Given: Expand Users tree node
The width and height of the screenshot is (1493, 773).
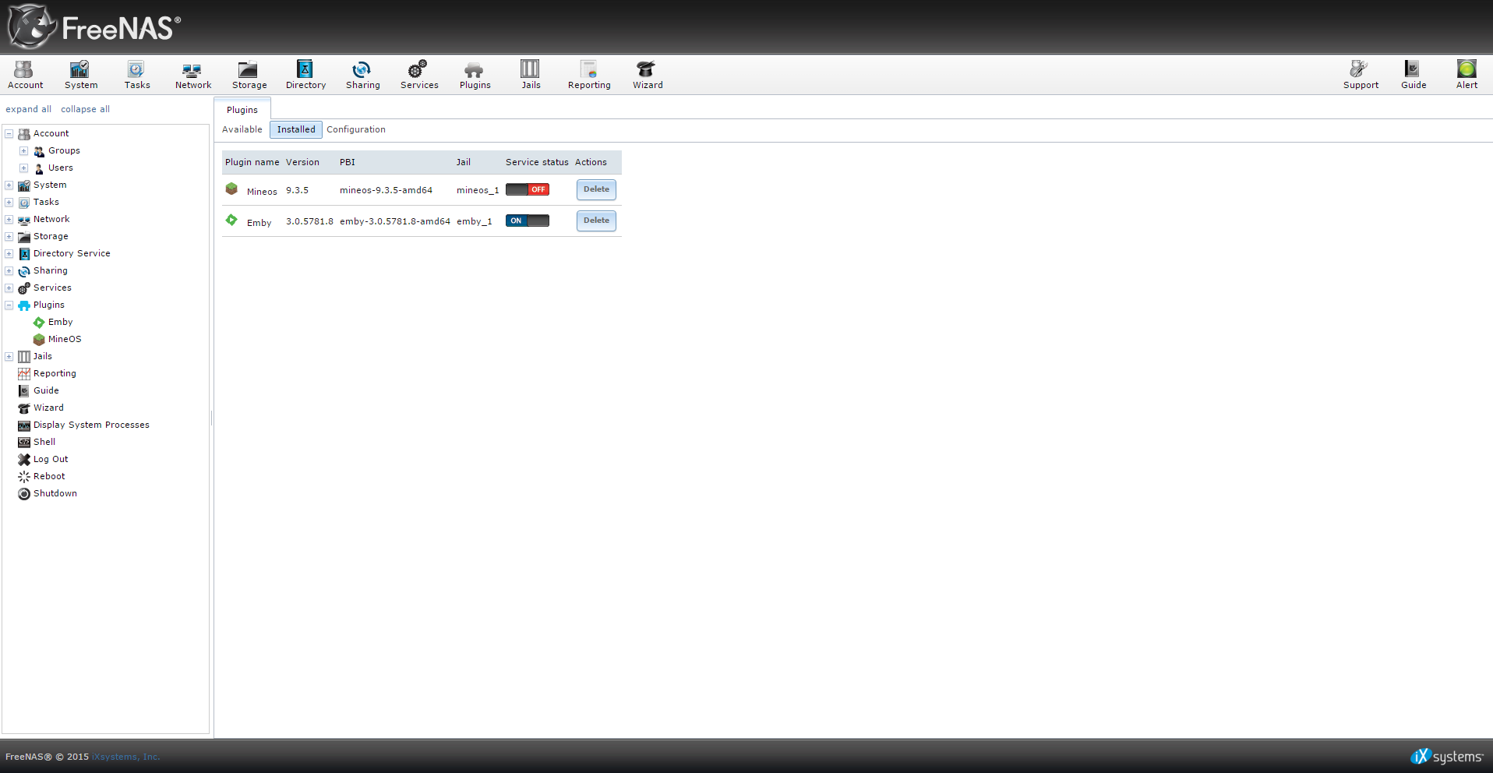Looking at the screenshot, I should click(24, 168).
